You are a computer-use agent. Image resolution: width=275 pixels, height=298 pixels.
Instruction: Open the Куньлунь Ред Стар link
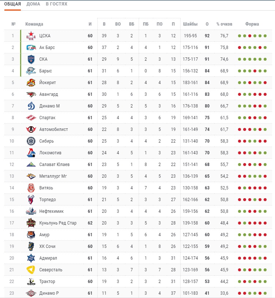(58, 223)
